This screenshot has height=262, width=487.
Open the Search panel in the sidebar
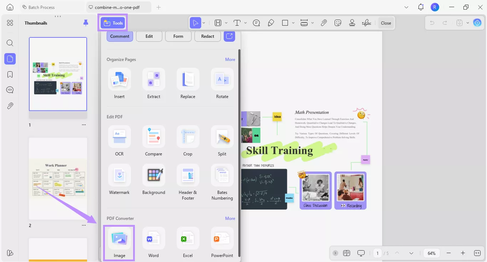(x=10, y=43)
